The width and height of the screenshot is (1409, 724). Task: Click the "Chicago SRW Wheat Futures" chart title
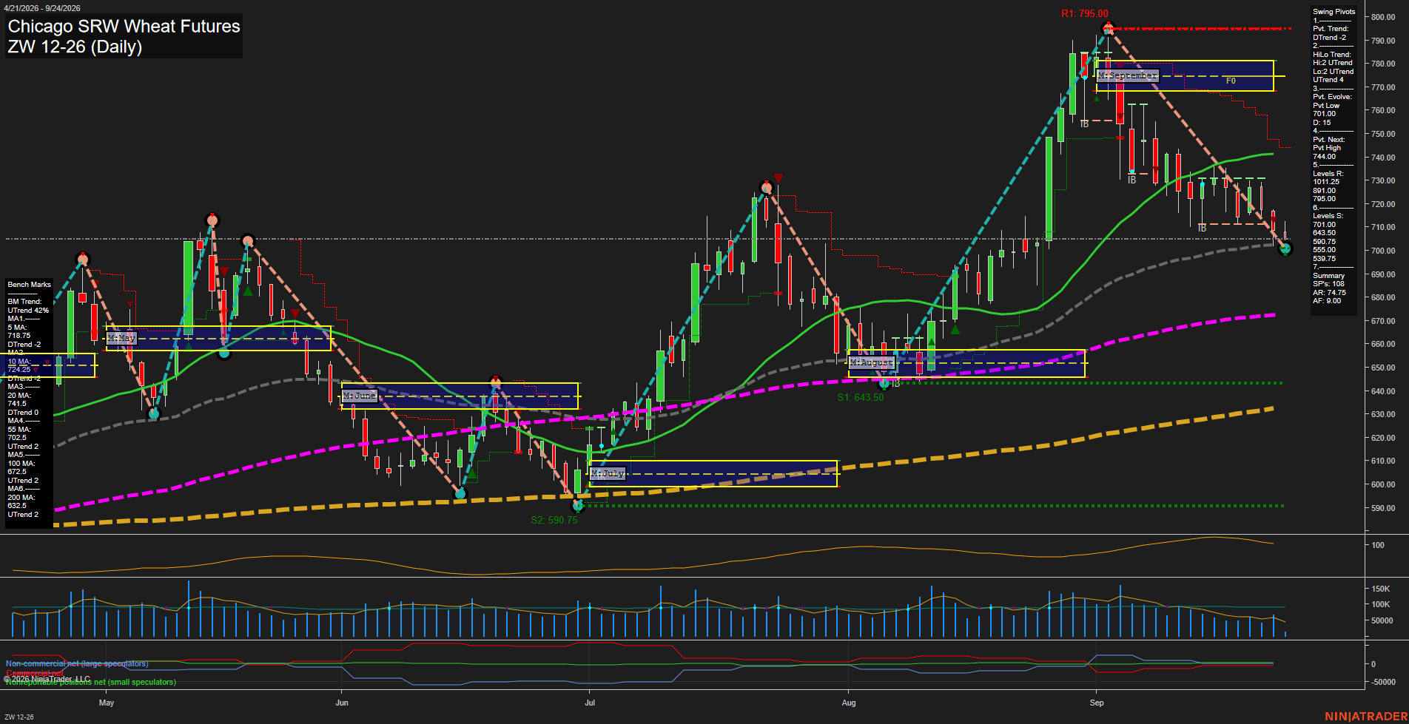pyautogui.click(x=124, y=27)
